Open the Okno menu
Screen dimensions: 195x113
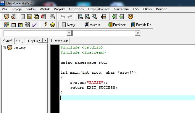click(147, 9)
